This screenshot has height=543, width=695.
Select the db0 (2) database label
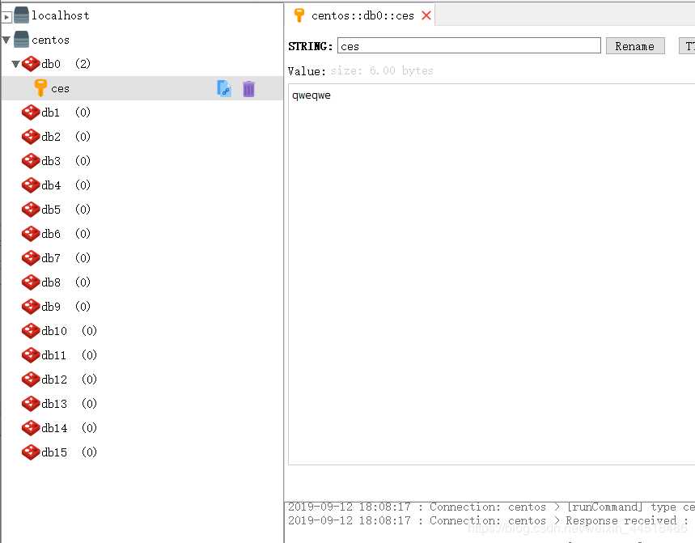point(66,64)
